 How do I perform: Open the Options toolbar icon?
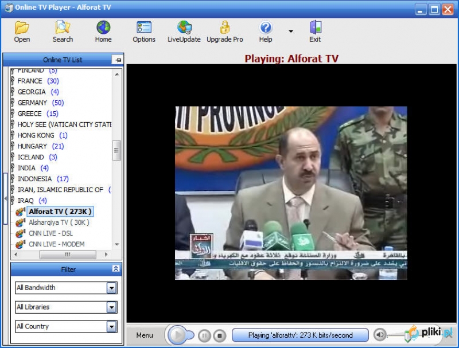pos(144,32)
